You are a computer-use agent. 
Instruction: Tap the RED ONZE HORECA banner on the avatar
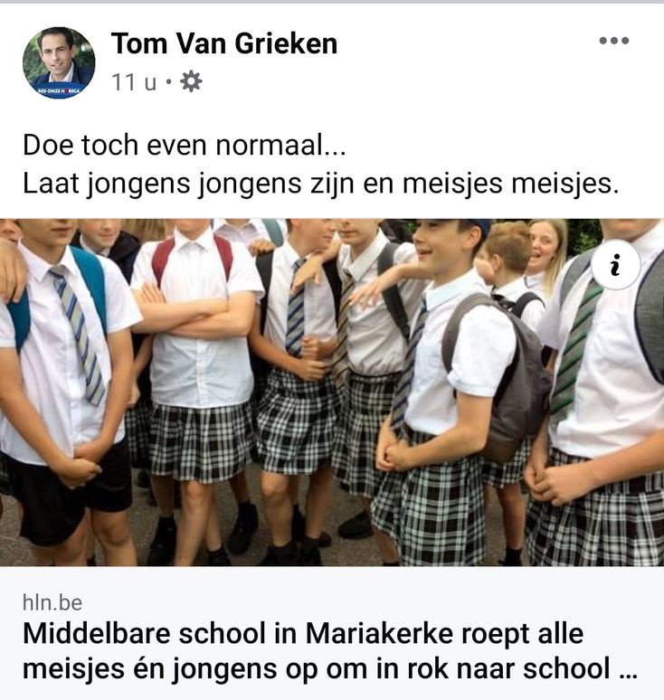pos(59,91)
